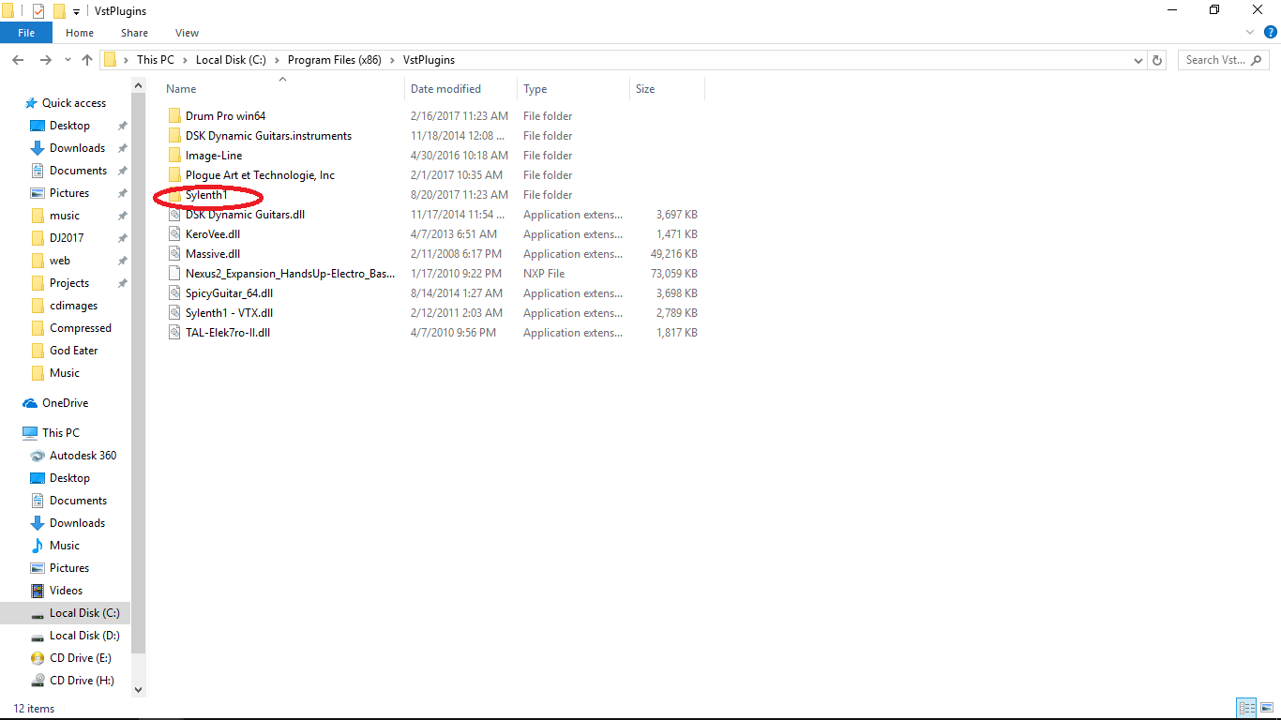This screenshot has width=1281, height=720.
Task: Open CD Drive (E:) in navigation pane
Action: (x=80, y=658)
